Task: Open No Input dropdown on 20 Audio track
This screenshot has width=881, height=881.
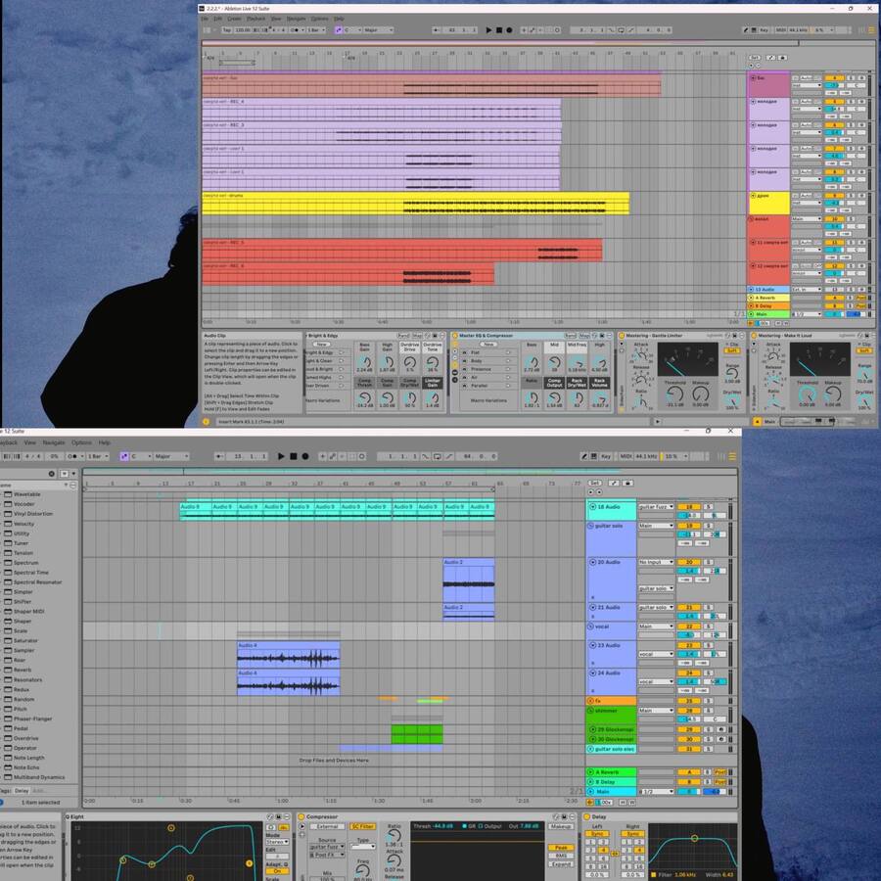Action: (656, 562)
